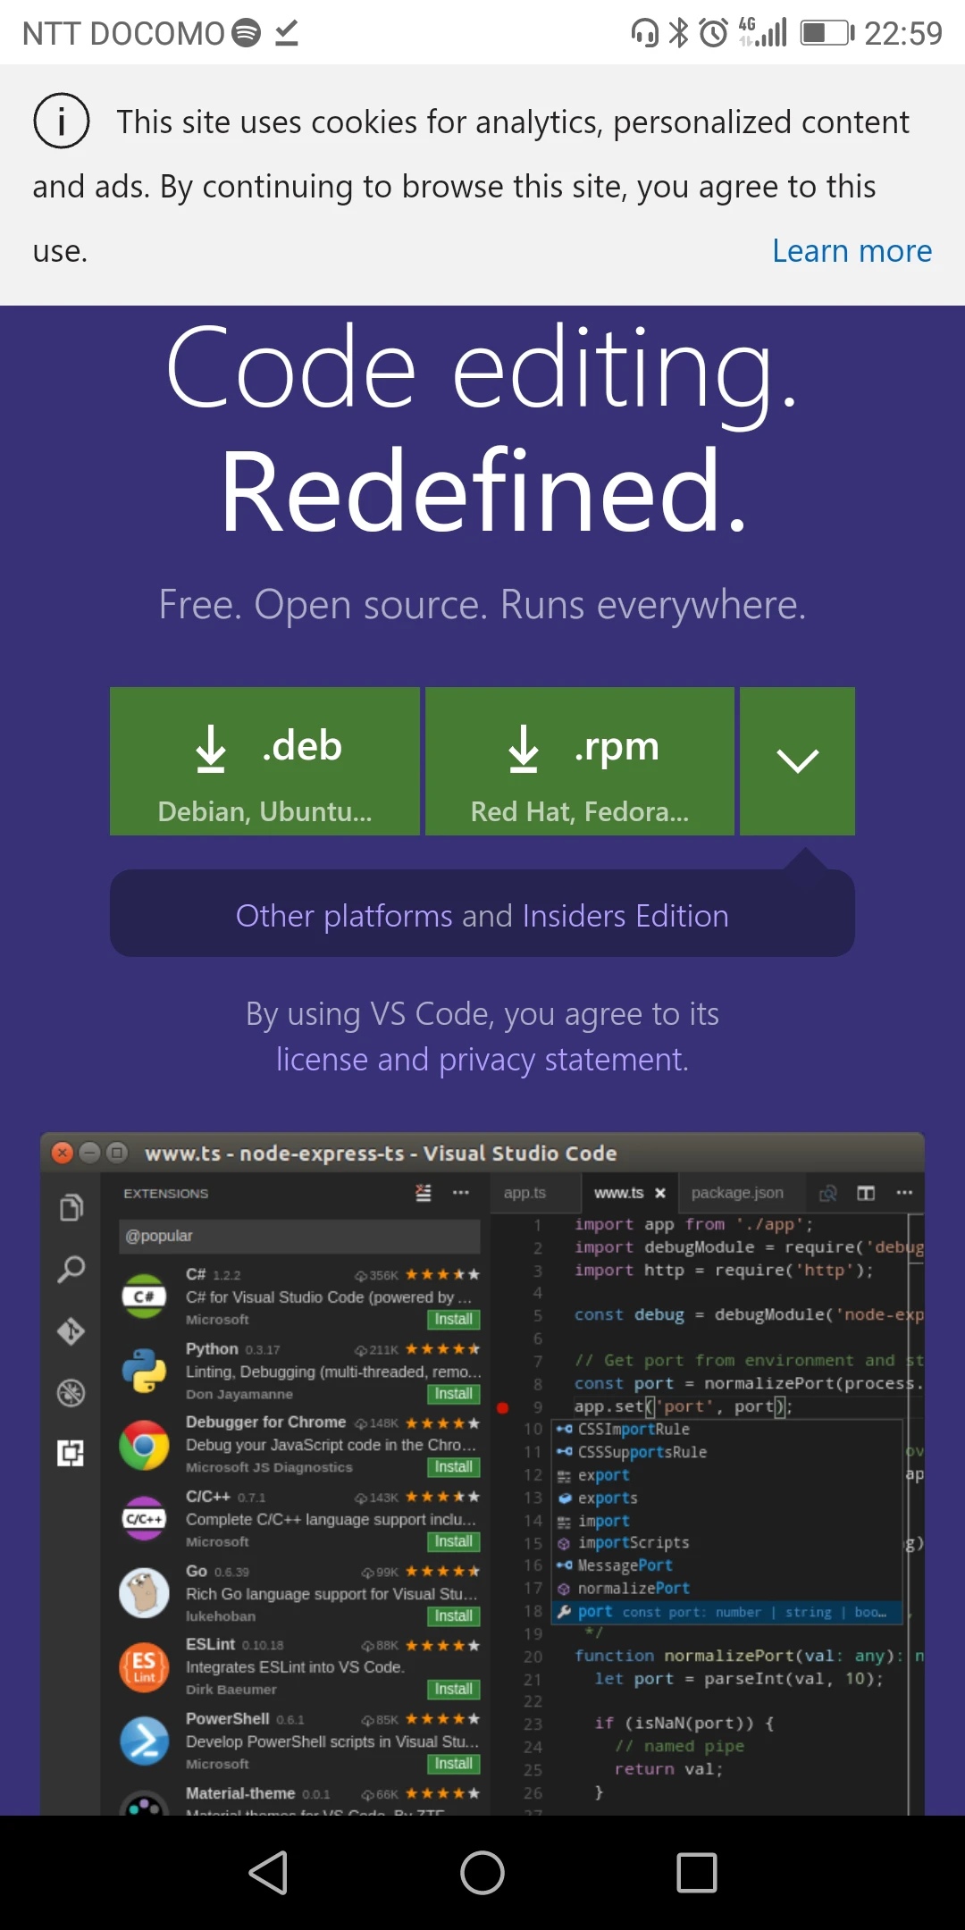Click the Extensions icon in activity bar

click(71, 1453)
